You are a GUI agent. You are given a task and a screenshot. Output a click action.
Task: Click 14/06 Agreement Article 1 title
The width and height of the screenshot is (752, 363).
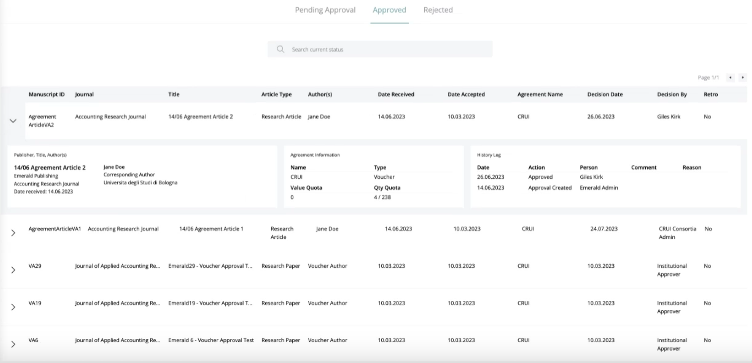[x=211, y=229]
